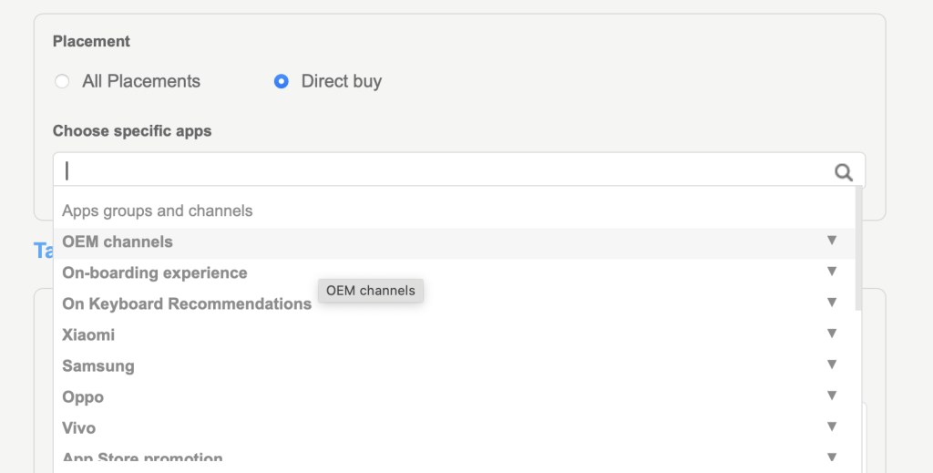Expand the Samsung group arrow
Screen dimensions: 933x473
click(x=831, y=365)
